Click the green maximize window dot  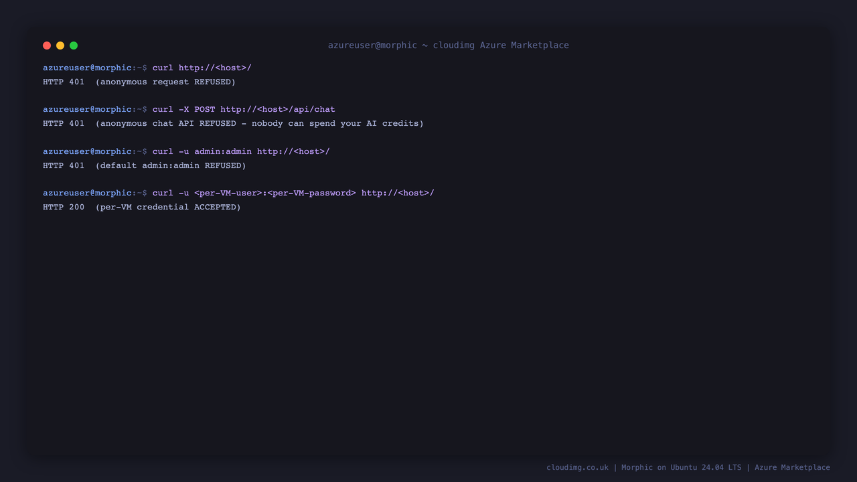(x=74, y=46)
